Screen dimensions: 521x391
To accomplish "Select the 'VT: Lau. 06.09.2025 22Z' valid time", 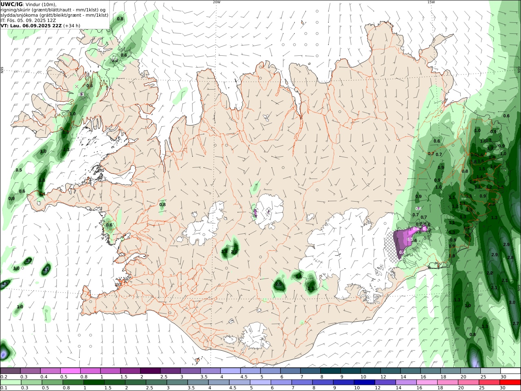I will [x=31, y=25].
